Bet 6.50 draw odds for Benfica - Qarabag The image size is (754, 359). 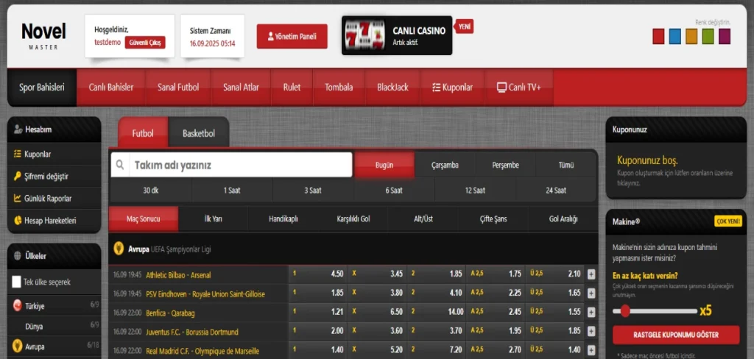(378, 312)
